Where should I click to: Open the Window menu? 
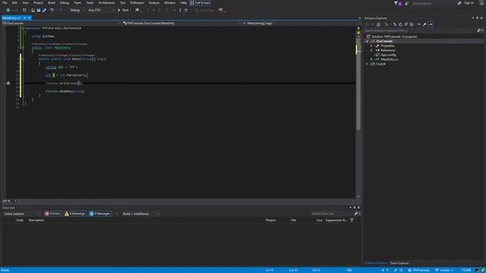pyautogui.click(x=169, y=3)
